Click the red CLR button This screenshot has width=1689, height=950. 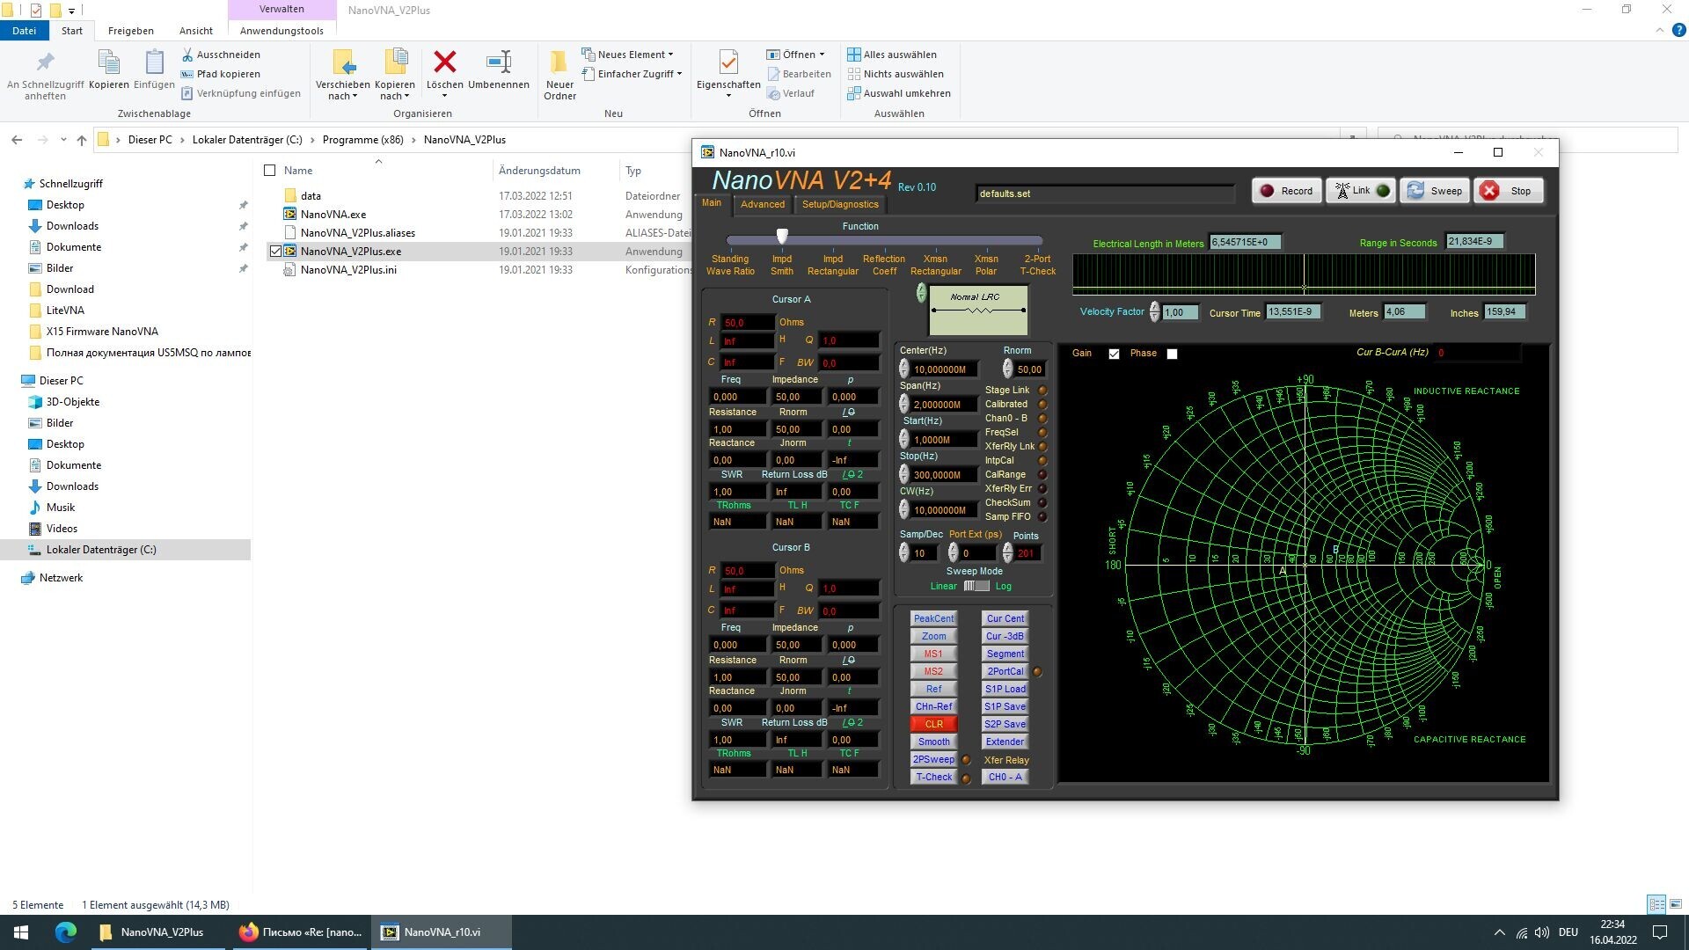tap(933, 724)
